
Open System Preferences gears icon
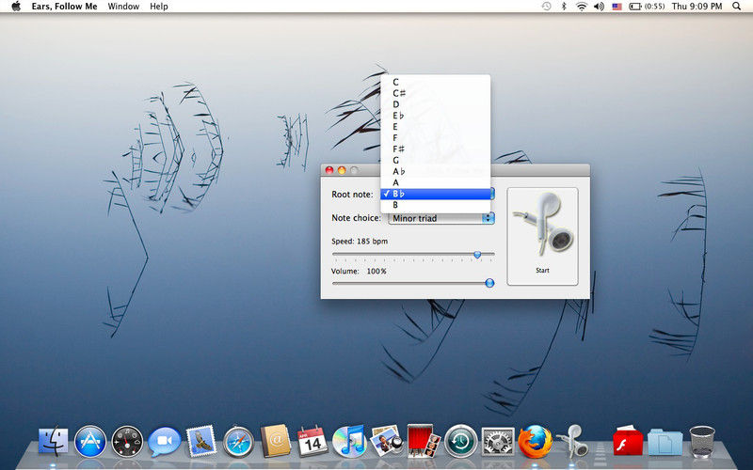pyautogui.click(x=498, y=441)
